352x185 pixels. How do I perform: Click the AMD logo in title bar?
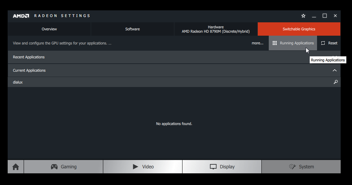pos(21,16)
